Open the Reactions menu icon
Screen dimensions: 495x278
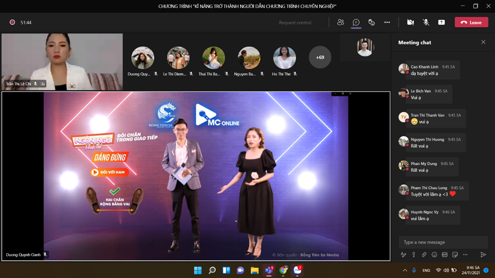[x=371, y=22]
